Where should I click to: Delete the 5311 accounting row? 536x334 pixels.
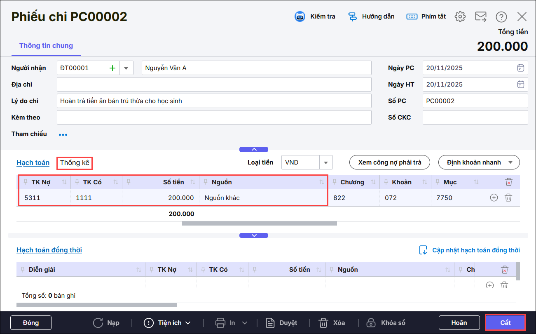[508, 198]
